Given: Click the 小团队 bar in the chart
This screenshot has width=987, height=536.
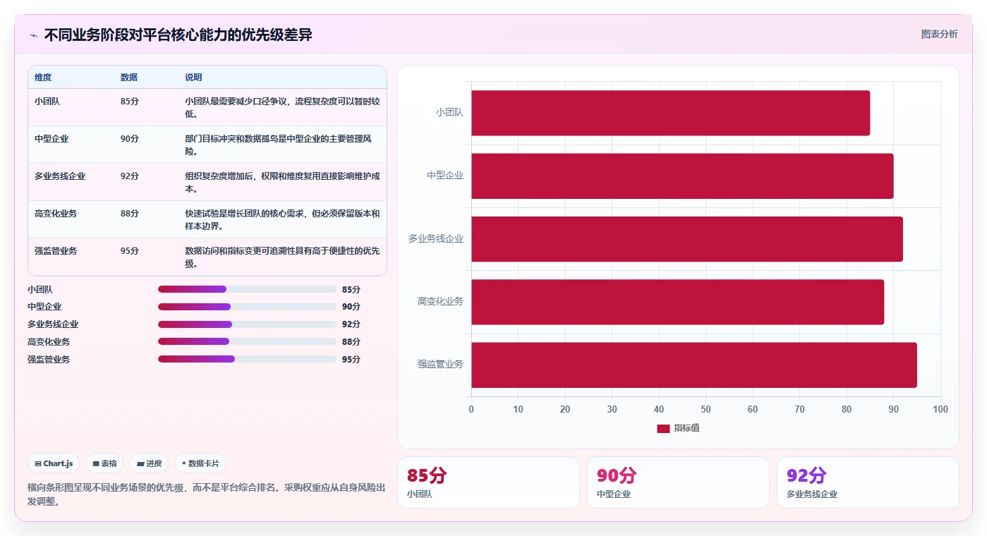Looking at the screenshot, I should coord(670,113).
